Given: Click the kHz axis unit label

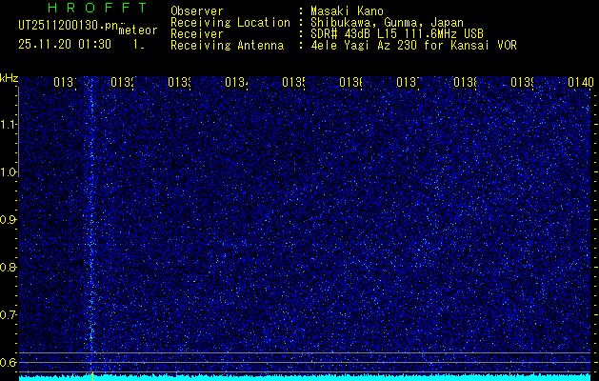Looking at the screenshot, I should coord(9,78).
